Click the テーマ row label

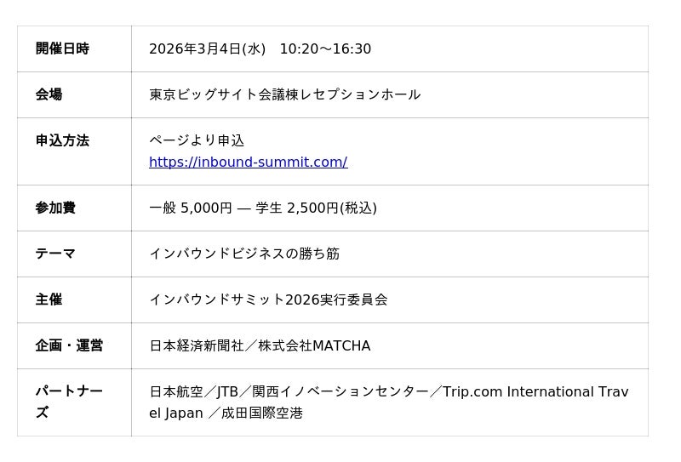tap(55, 254)
